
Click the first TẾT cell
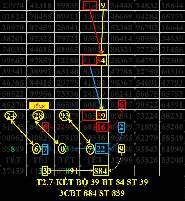(x=13, y=160)
